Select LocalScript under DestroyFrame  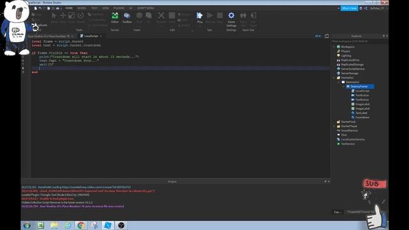[362, 91]
